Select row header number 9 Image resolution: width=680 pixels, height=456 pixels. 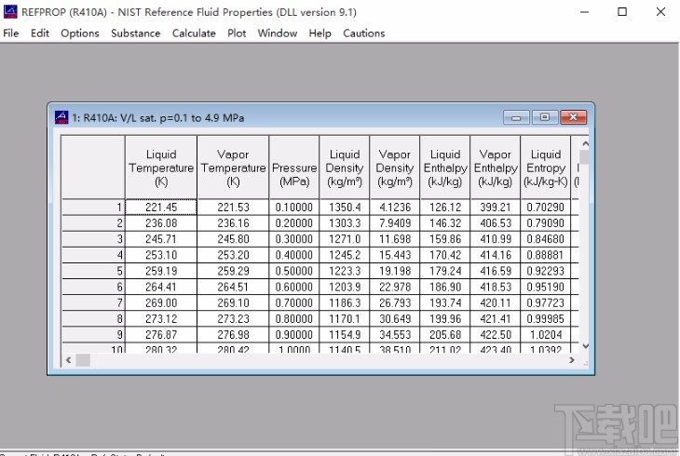click(93, 335)
